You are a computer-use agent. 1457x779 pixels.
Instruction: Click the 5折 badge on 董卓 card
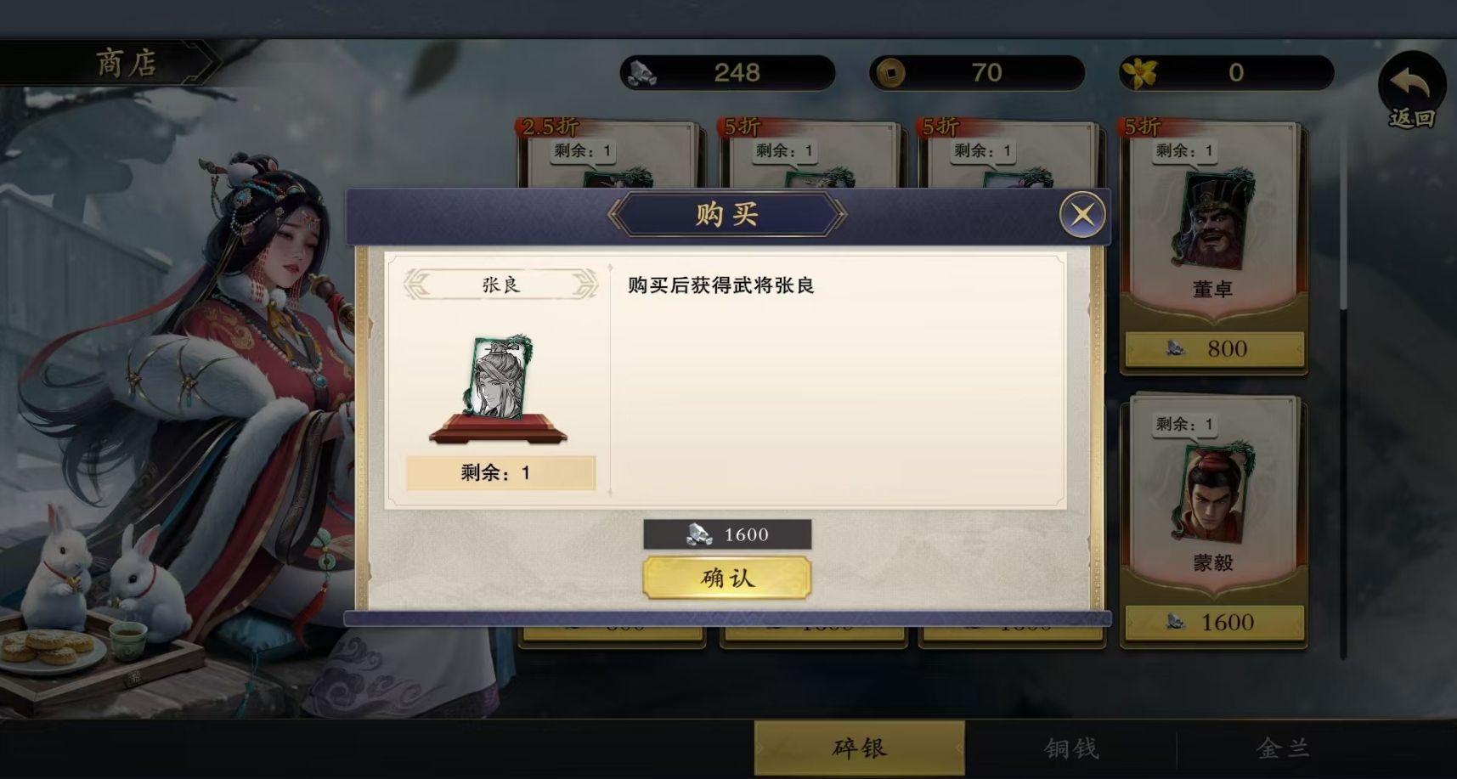[1144, 127]
